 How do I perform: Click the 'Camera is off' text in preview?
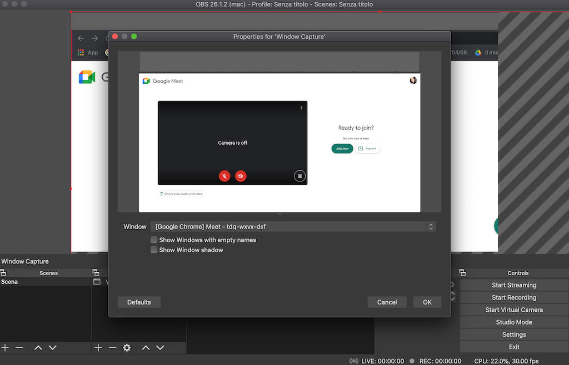[x=233, y=143]
